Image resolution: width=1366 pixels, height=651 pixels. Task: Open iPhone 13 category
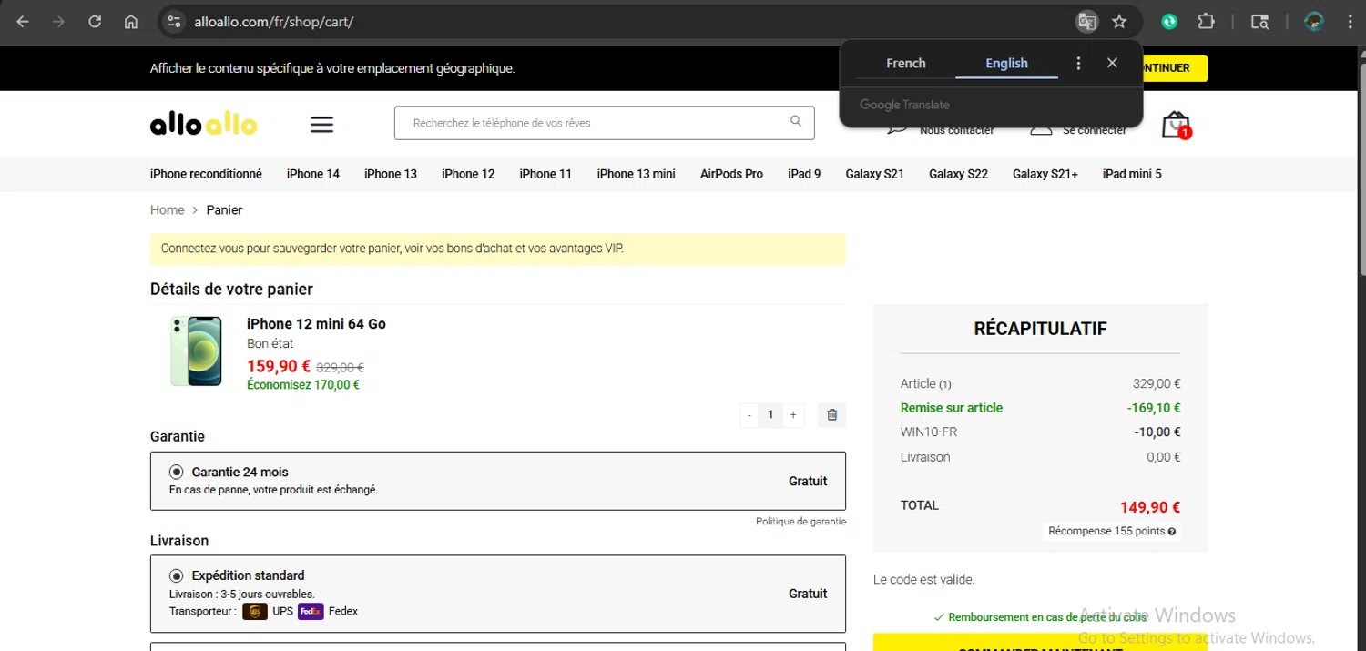tap(391, 174)
